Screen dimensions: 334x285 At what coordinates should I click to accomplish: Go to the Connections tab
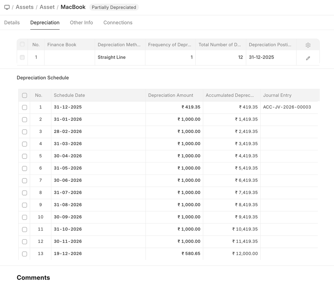point(118,23)
